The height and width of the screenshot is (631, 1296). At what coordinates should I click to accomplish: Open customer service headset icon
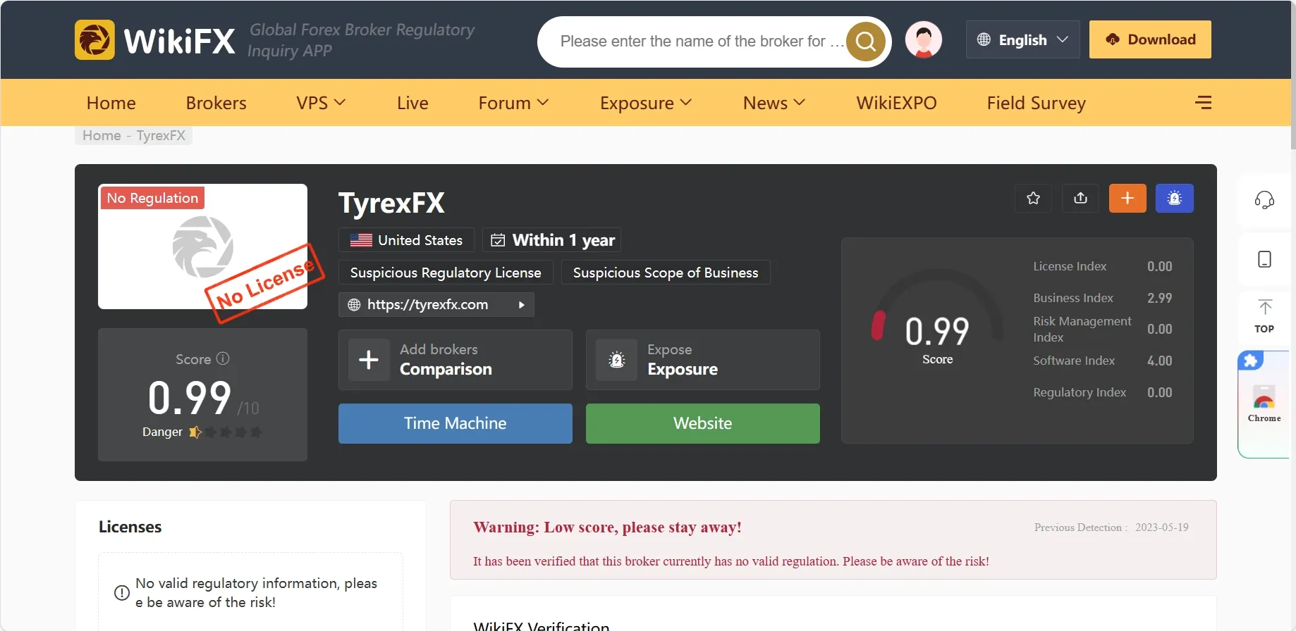pyautogui.click(x=1264, y=200)
